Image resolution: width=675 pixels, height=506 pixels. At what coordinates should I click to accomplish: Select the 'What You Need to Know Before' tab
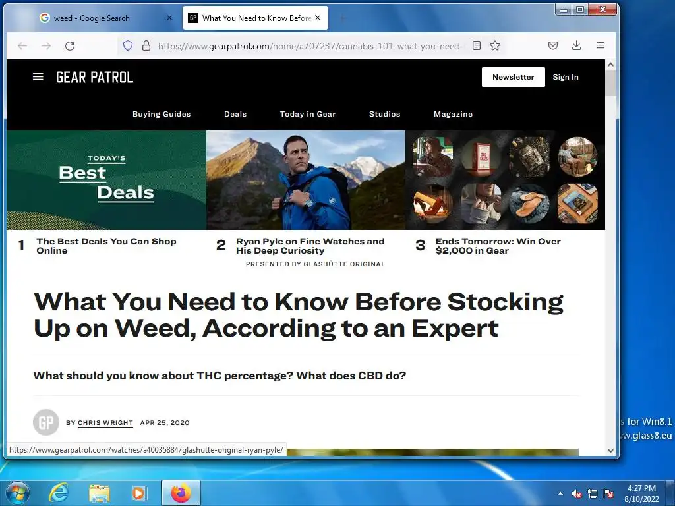(255, 18)
